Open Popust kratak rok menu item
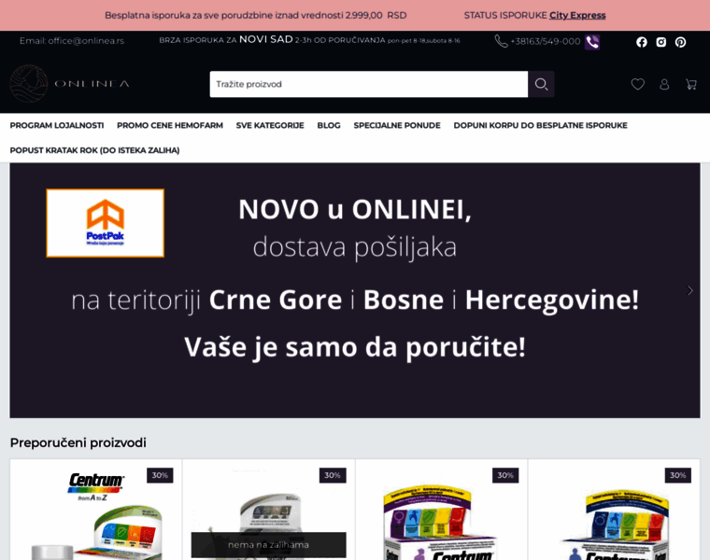 94,150
